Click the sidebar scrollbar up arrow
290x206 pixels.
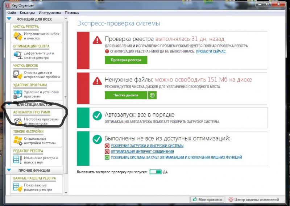click(66, 18)
